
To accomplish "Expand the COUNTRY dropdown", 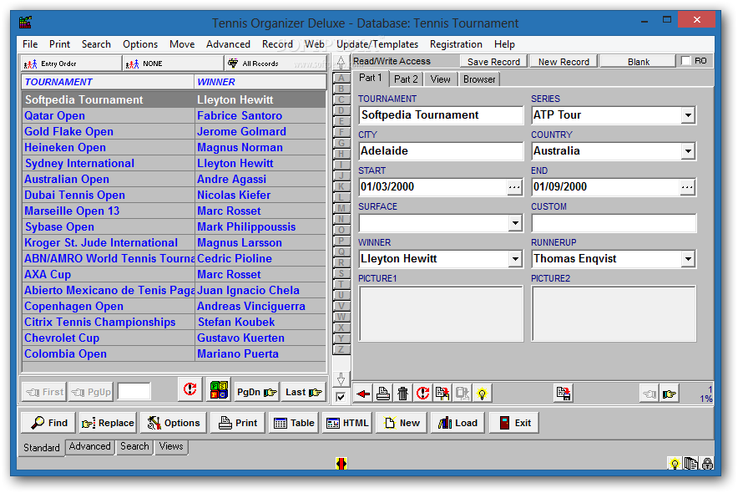I will pyautogui.click(x=688, y=151).
